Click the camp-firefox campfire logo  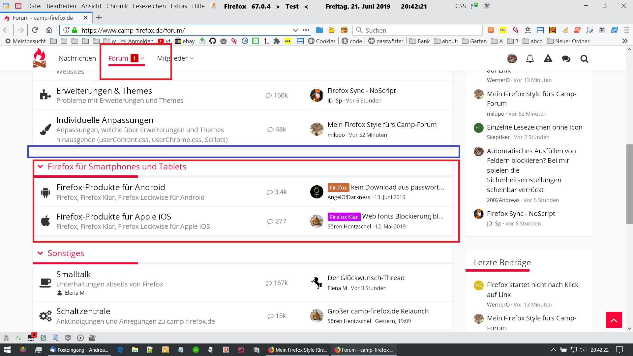pyautogui.click(x=40, y=58)
